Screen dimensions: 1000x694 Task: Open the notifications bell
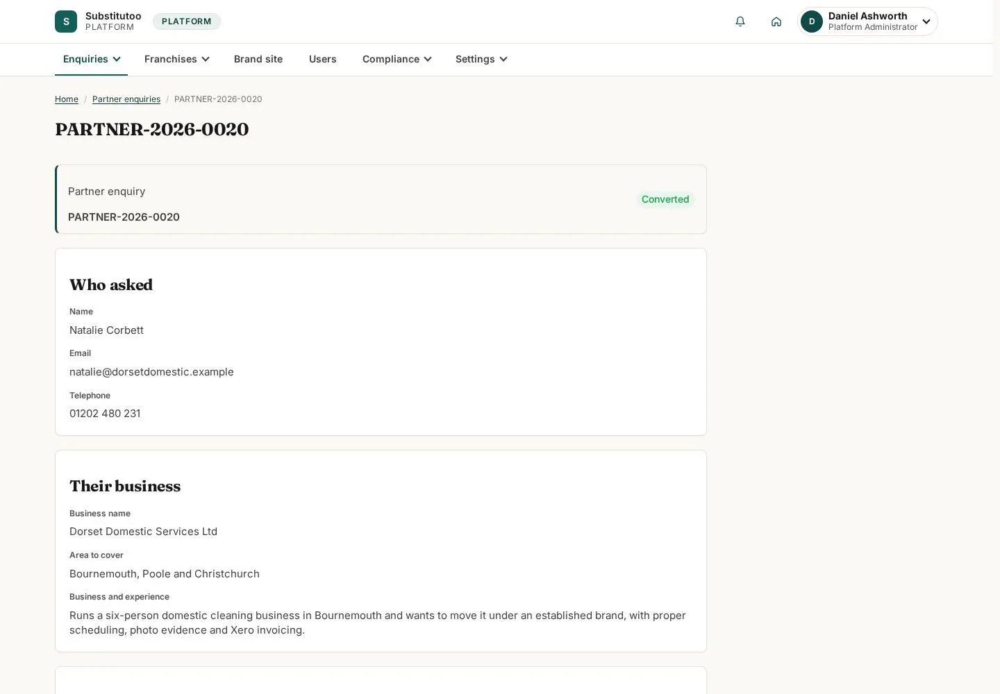click(x=740, y=22)
